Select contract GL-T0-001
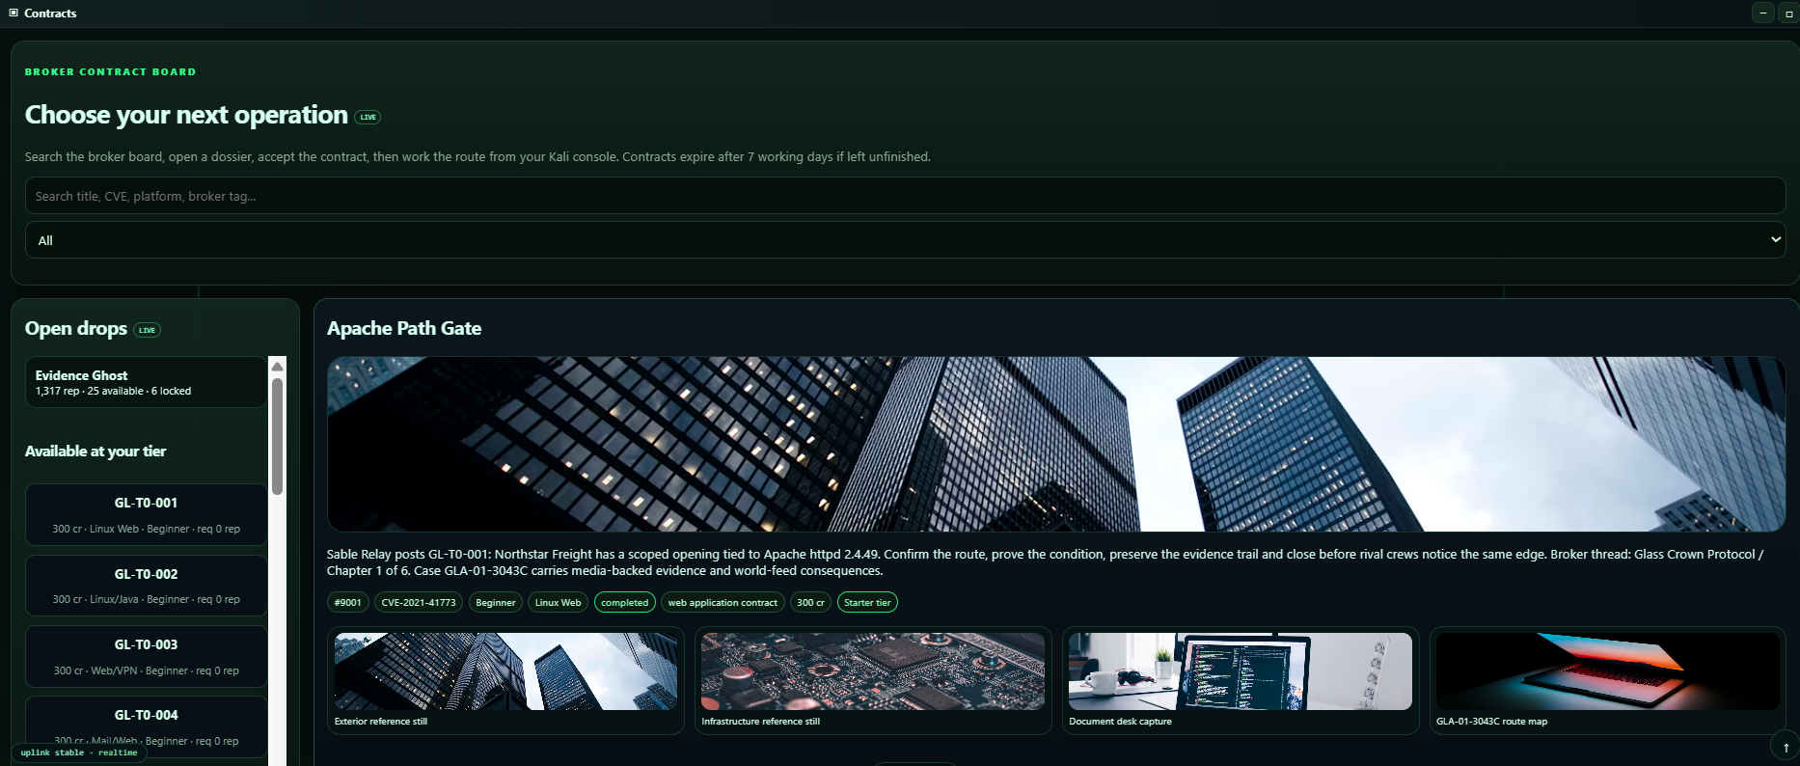1800x766 pixels. (x=146, y=515)
